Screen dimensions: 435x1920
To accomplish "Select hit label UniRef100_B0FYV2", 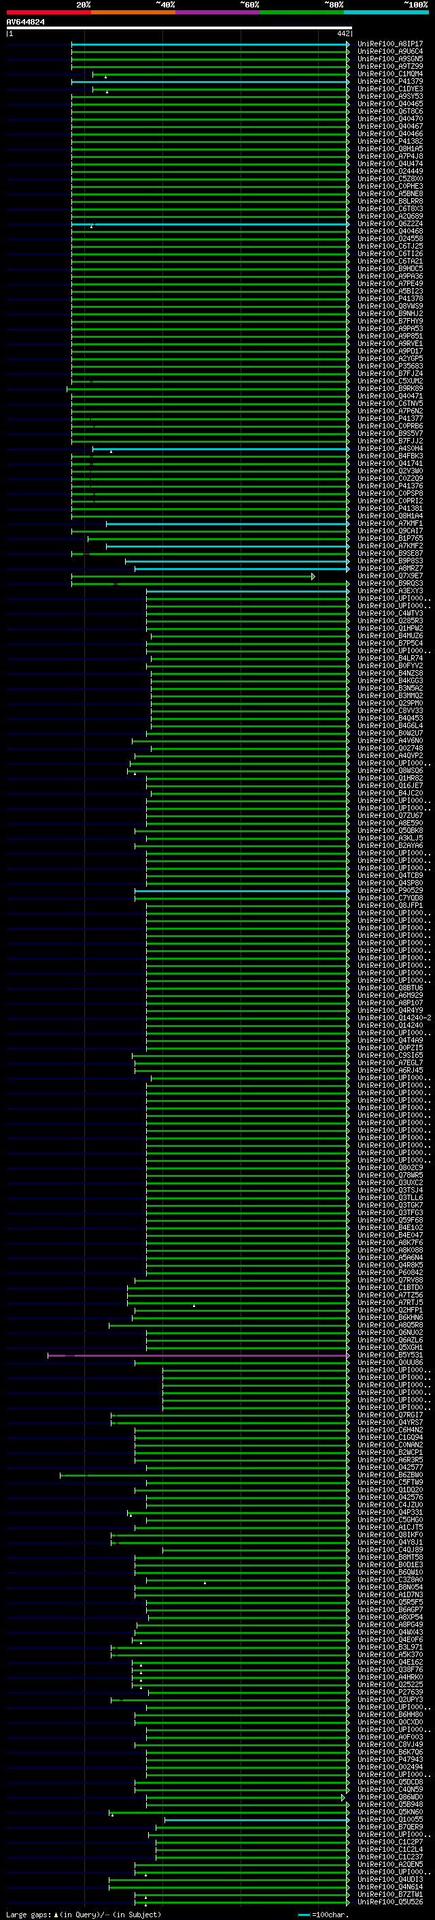I will (389, 665).
